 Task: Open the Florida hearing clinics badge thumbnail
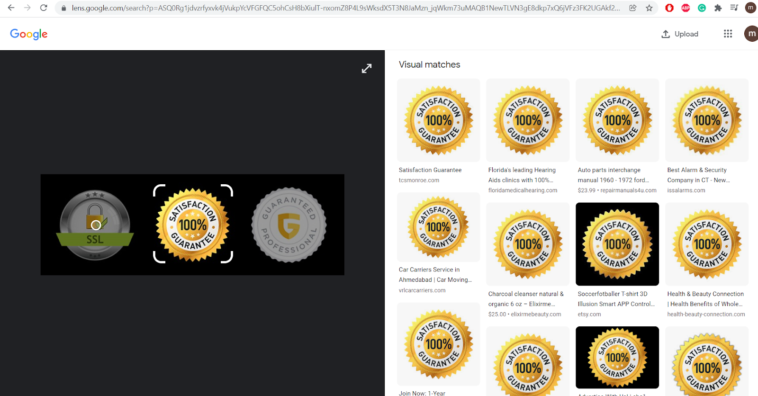pyautogui.click(x=528, y=120)
